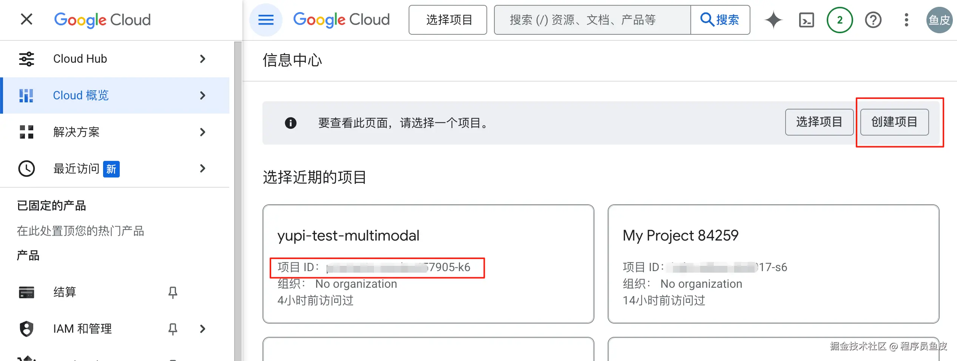Click the 创建项目 button
The image size is (957, 361).
coord(894,122)
